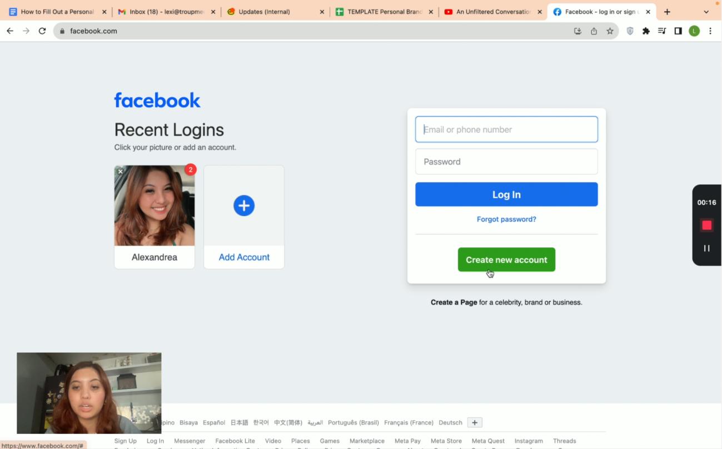
Task: Click the Create new account button
Action: coord(506,260)
